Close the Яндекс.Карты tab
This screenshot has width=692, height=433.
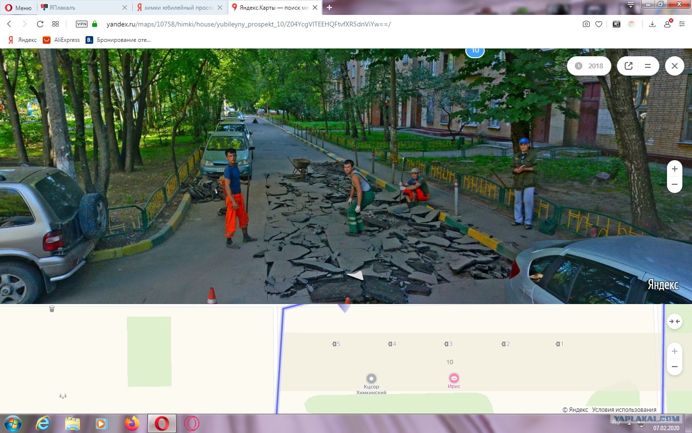315,8
